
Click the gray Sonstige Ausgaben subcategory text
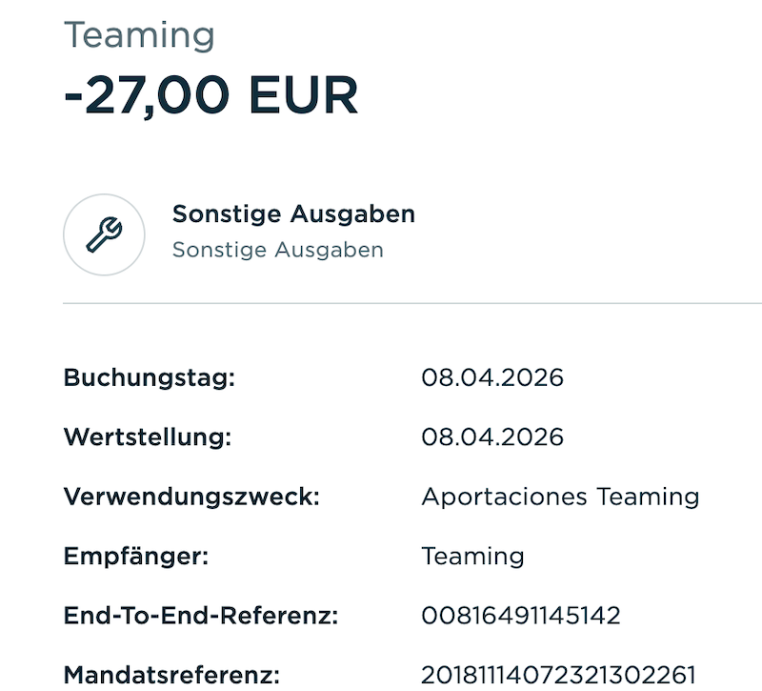pos(277,250)
